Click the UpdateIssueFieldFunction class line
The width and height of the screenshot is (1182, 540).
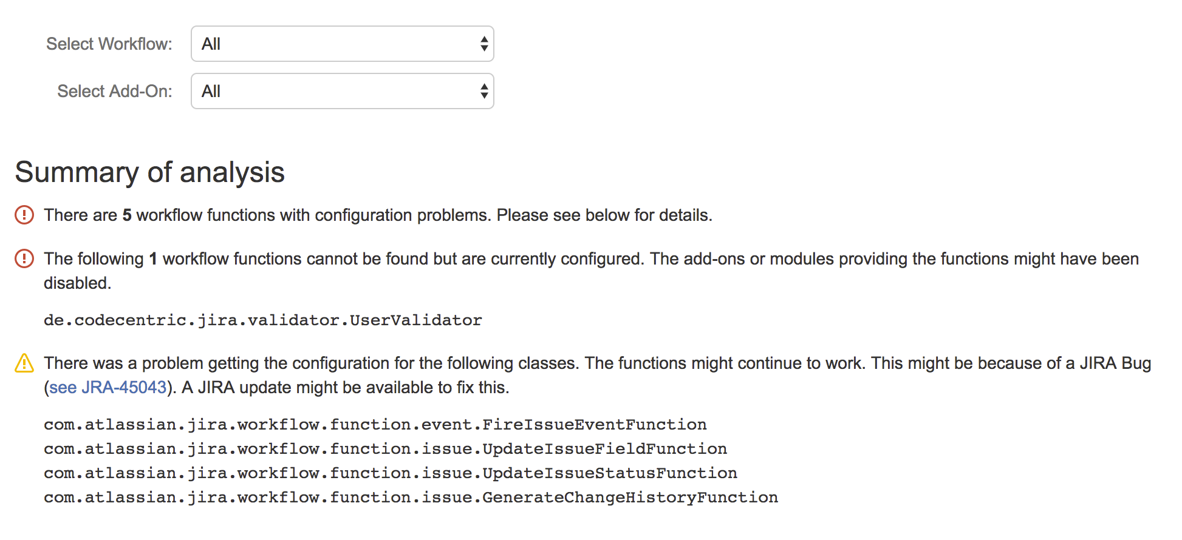[x=385, y=448]
